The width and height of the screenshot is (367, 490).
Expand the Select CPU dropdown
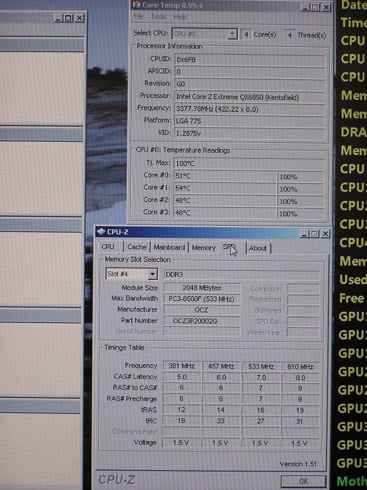point(233,34)
